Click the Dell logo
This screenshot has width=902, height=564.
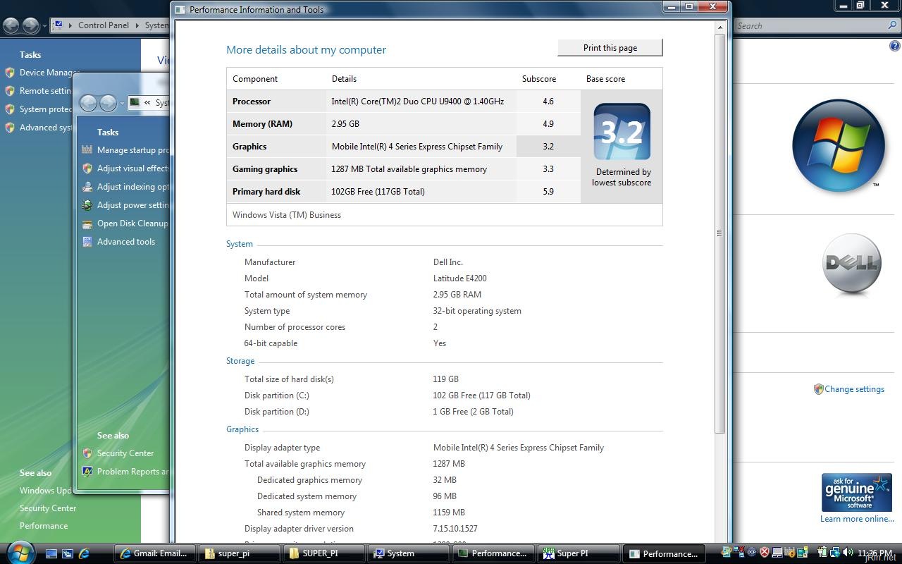coord(852,264)
